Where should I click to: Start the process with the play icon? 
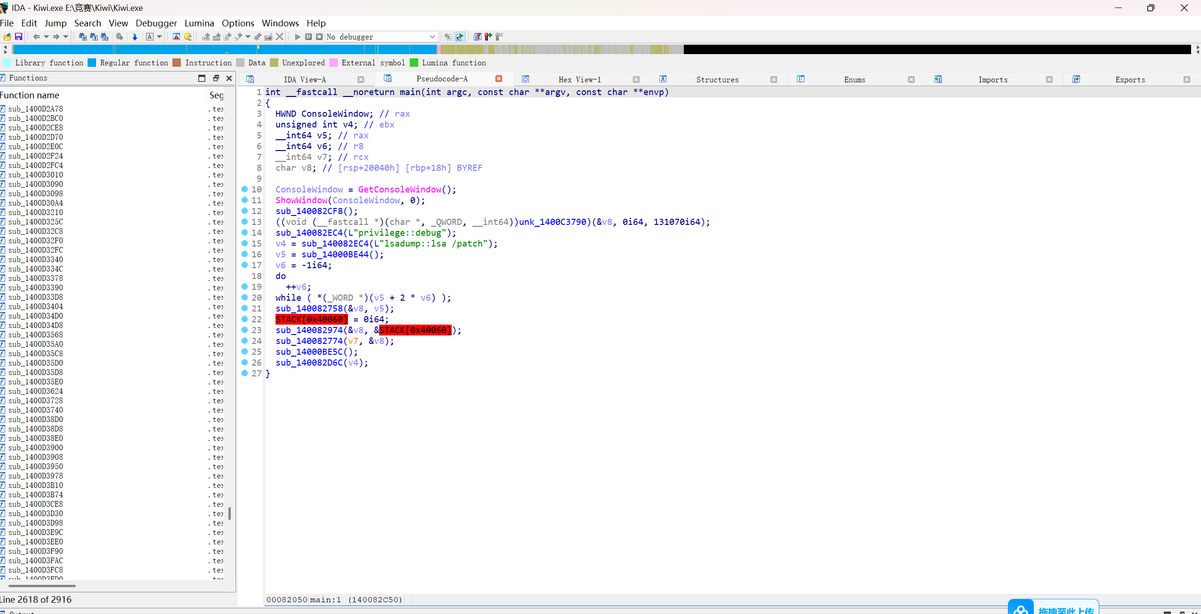pyautogui.click(x=297, y=37)
